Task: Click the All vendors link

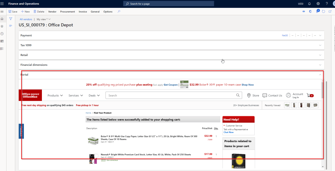Action: pyautogui.click(x=26, y=19)
